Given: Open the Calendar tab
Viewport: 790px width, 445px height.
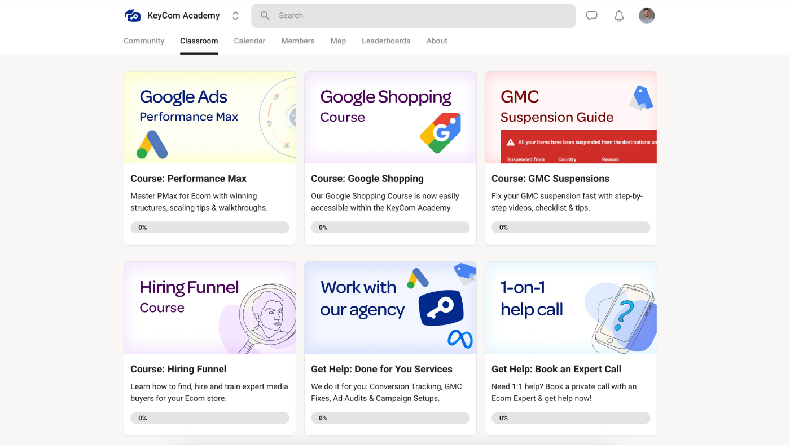Looking at the screenshot, I should pyautogui.click(x=249, y=41).
